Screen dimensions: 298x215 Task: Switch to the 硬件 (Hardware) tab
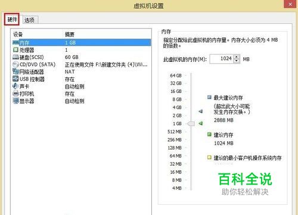(12, 20)
